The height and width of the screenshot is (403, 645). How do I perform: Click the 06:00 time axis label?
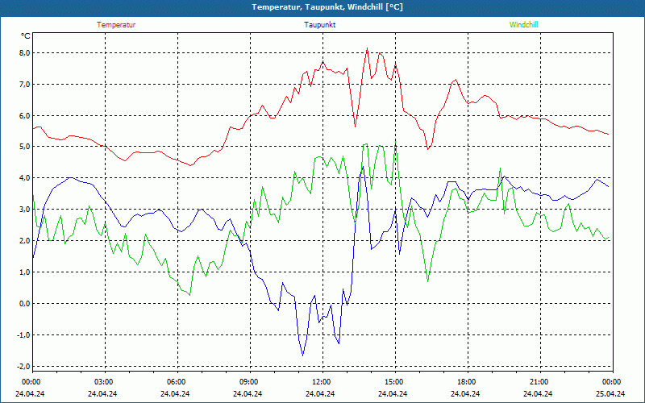tap(176, 382)
